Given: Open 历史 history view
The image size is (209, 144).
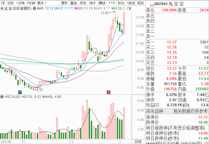Looking at the screenshot, I should click(83, 3).
